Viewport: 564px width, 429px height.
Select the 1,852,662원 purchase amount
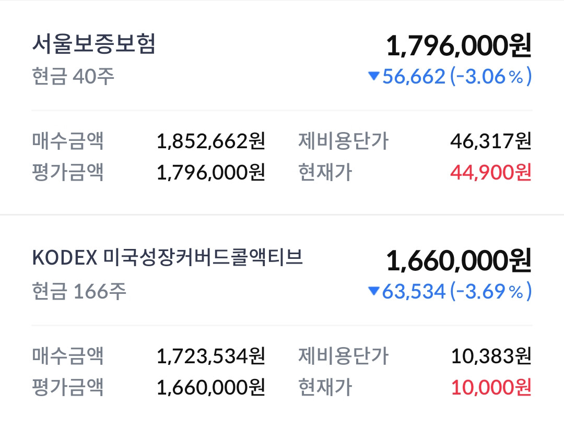pyautogui.click(x=211, y=141)
